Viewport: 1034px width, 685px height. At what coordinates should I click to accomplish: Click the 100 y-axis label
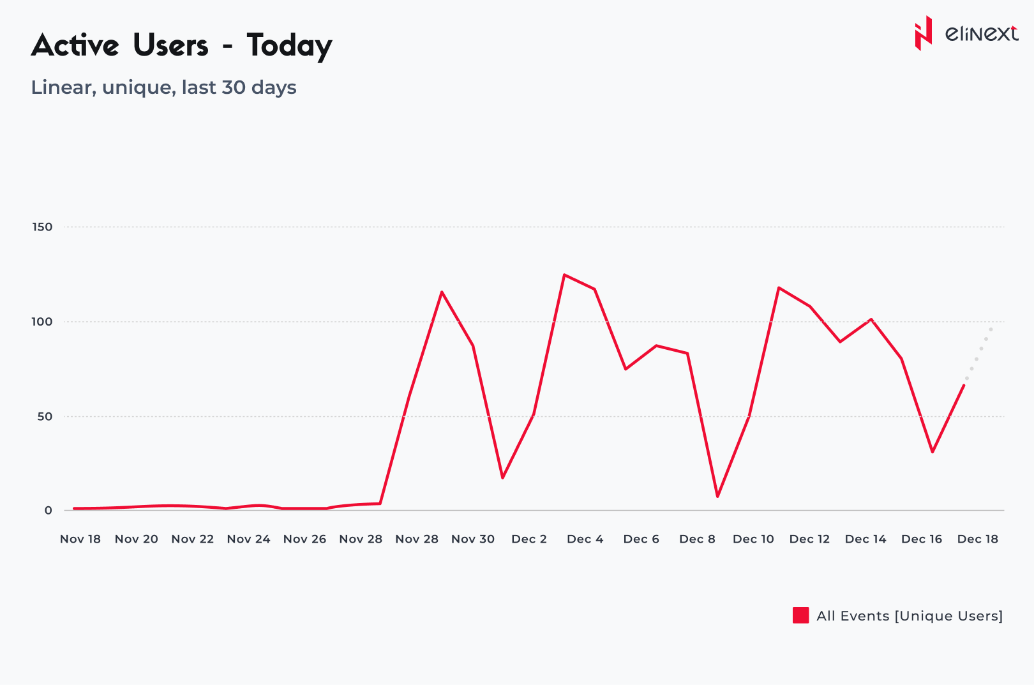[42, 322]
